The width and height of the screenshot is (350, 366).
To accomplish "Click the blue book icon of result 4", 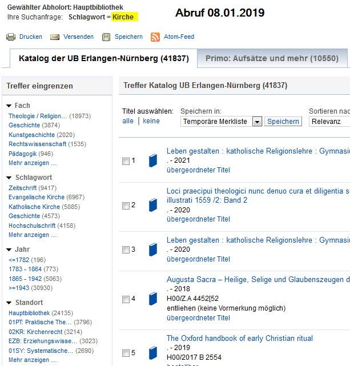I will coord(153,299).
